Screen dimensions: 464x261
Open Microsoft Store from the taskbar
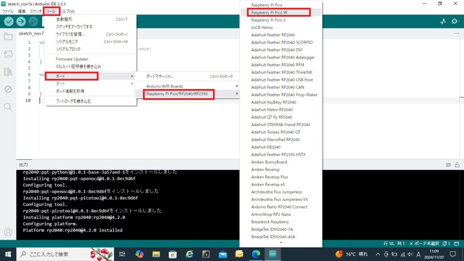pos(173,254)
